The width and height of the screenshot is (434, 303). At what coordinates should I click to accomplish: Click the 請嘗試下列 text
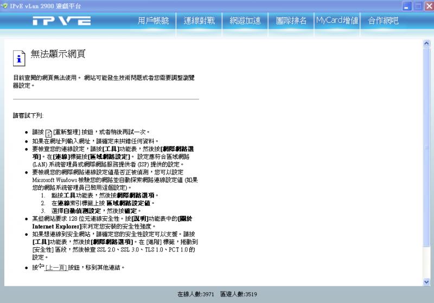click(x=28, y=115)
